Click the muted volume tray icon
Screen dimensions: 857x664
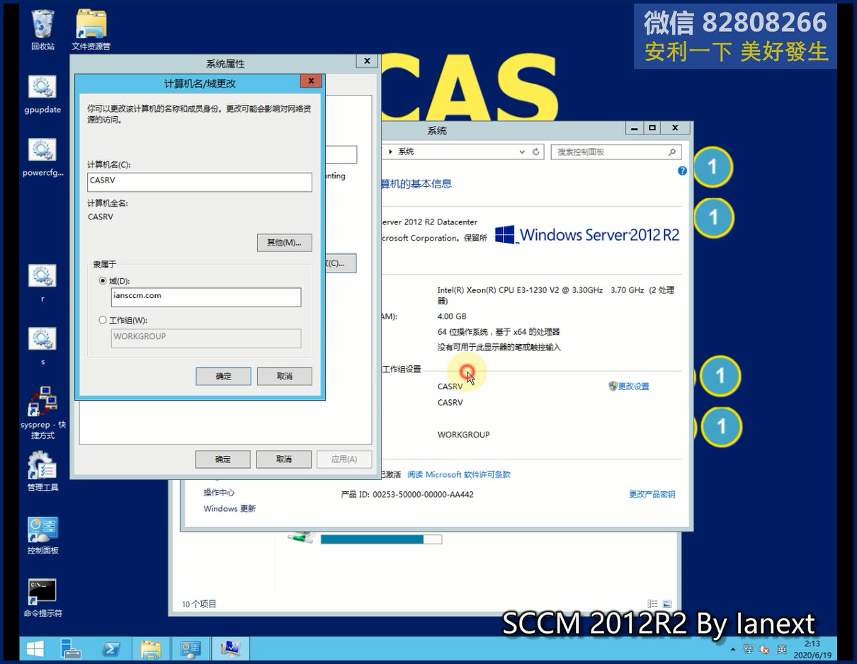pyautogui.click(x=765, y=649)
